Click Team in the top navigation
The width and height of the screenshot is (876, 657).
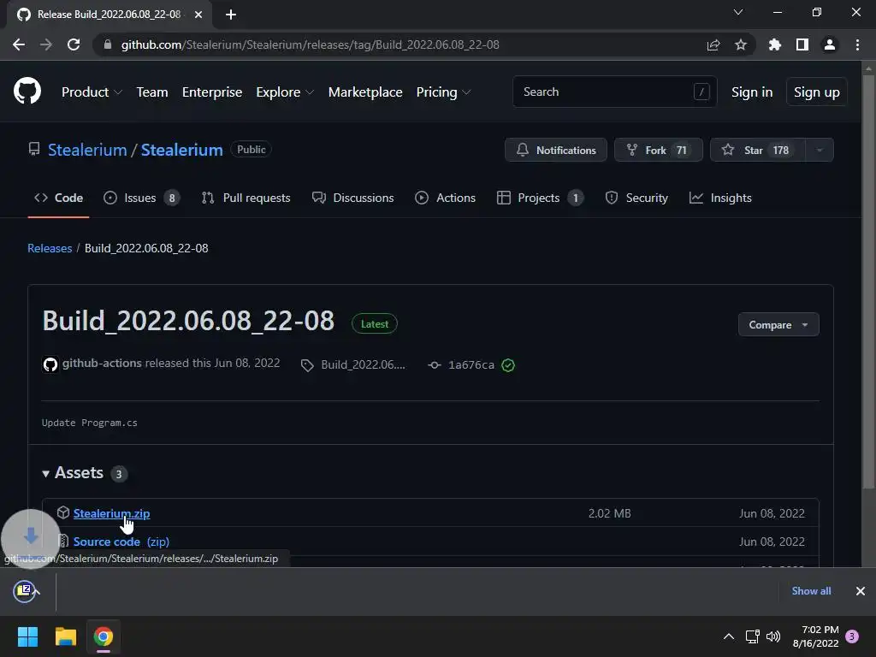[152, 92]
